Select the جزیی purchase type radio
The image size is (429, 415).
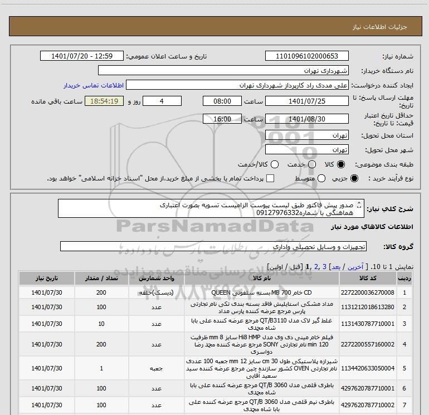tap(354, 178)
